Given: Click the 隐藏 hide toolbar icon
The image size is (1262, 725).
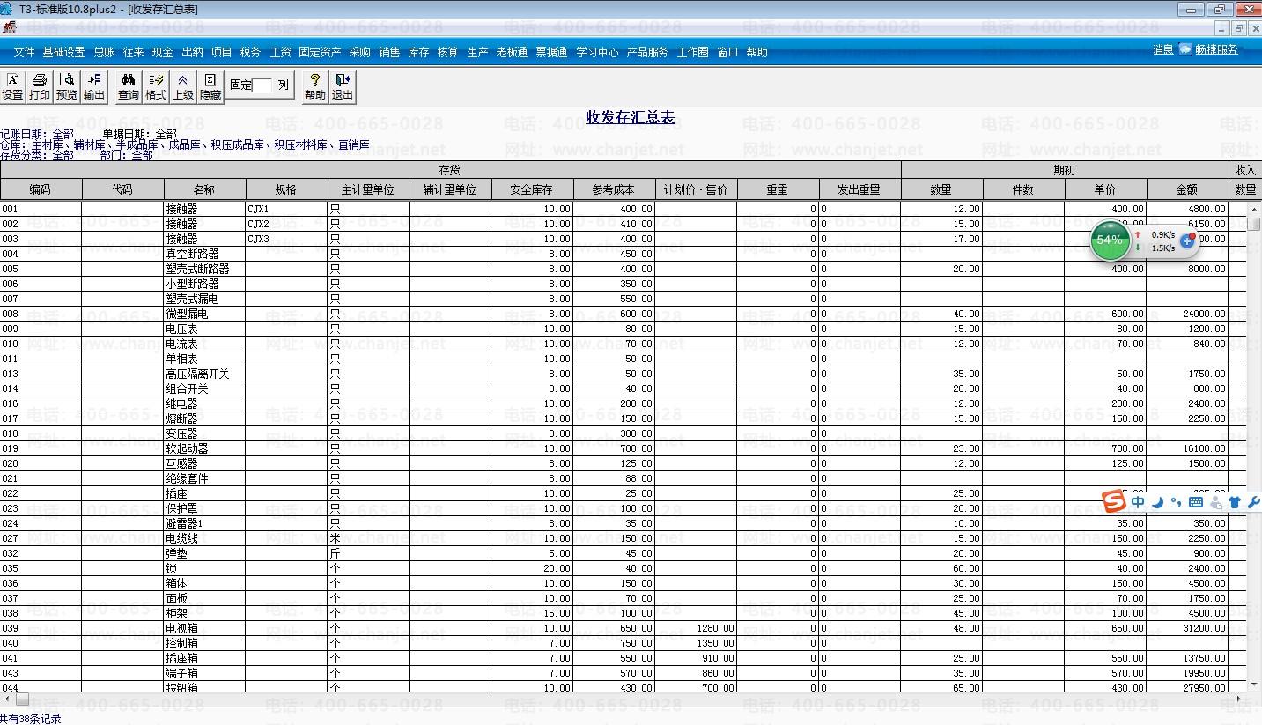Looking at the screenshot, I should tap(210, 87).
